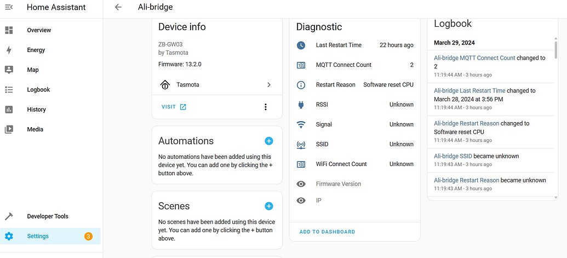The image size is (567, 258).
Task: Click the info icon for Restart Reason
Action: 301,85
